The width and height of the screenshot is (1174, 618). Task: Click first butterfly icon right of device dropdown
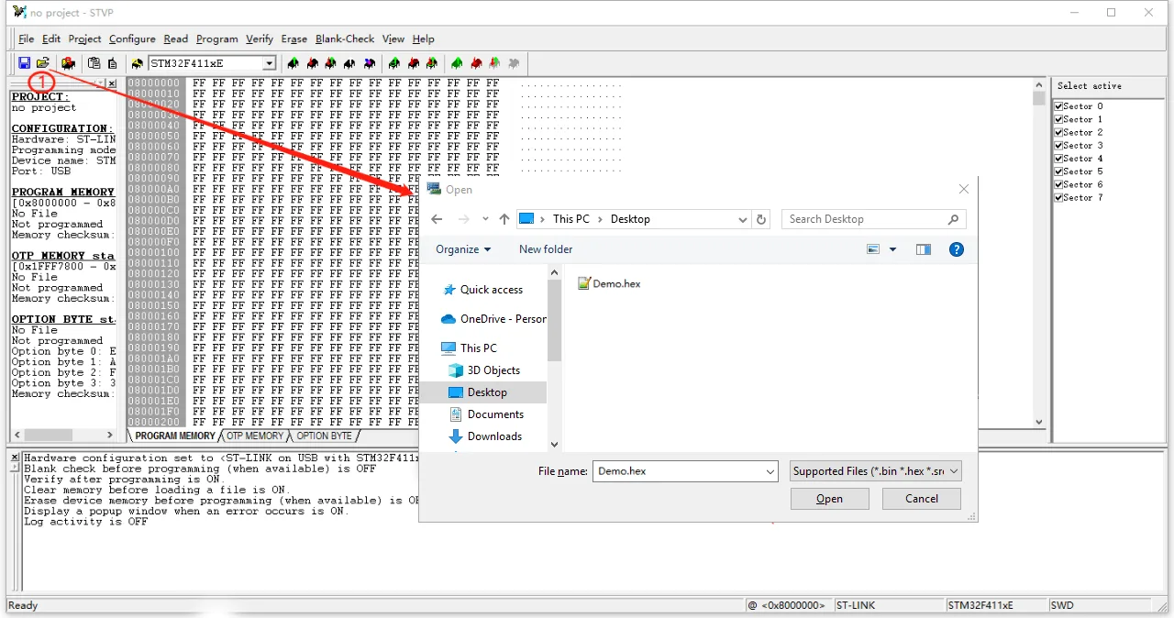pos(293,63)
